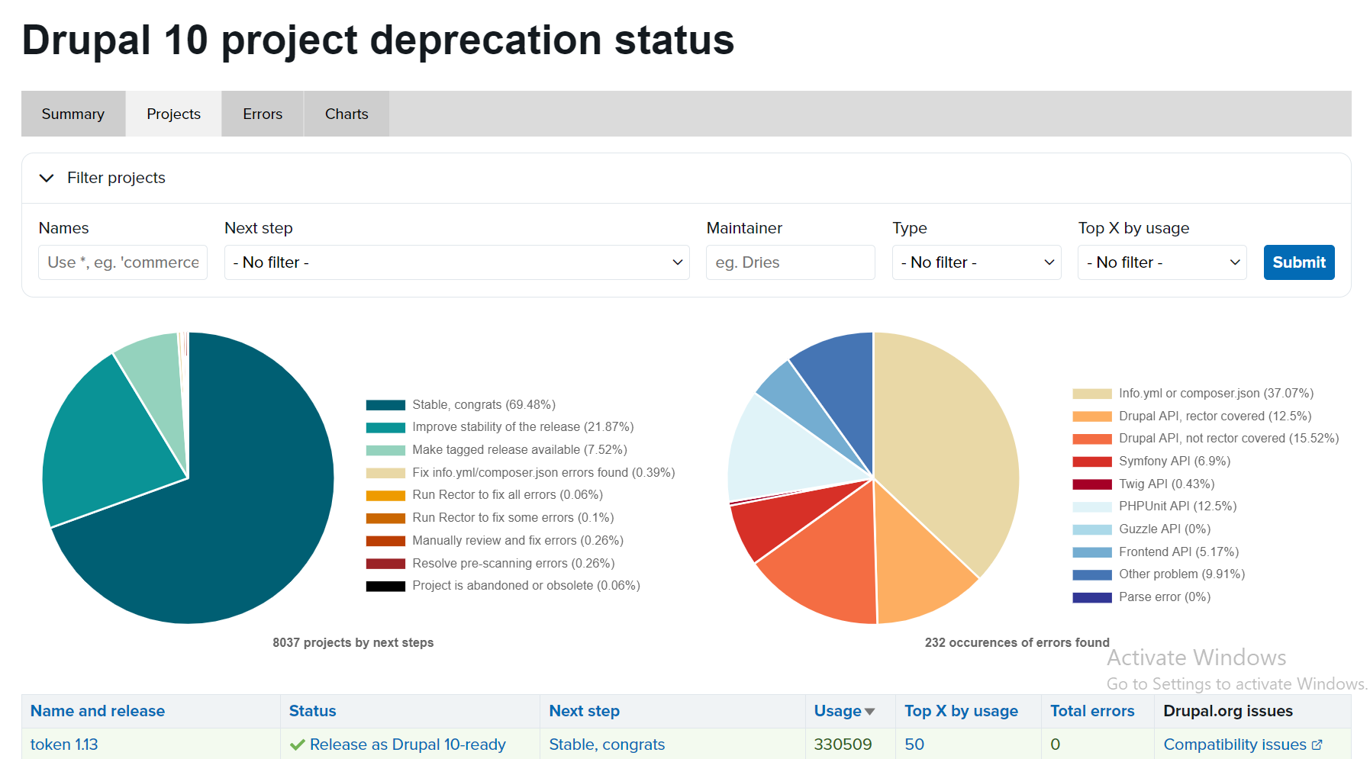This screenshot has height=759, width=1370.
Task: Click Frontend API legend swatch
Action: point(1092,552)
